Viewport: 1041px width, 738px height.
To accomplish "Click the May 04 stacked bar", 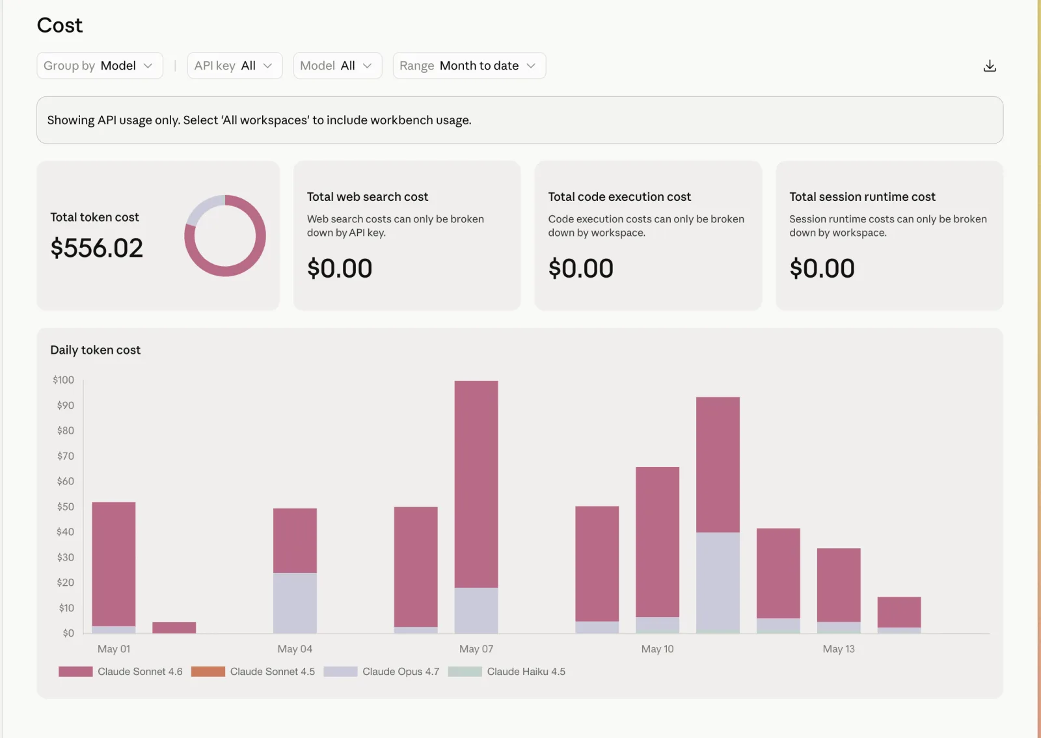I will [295, 571].
